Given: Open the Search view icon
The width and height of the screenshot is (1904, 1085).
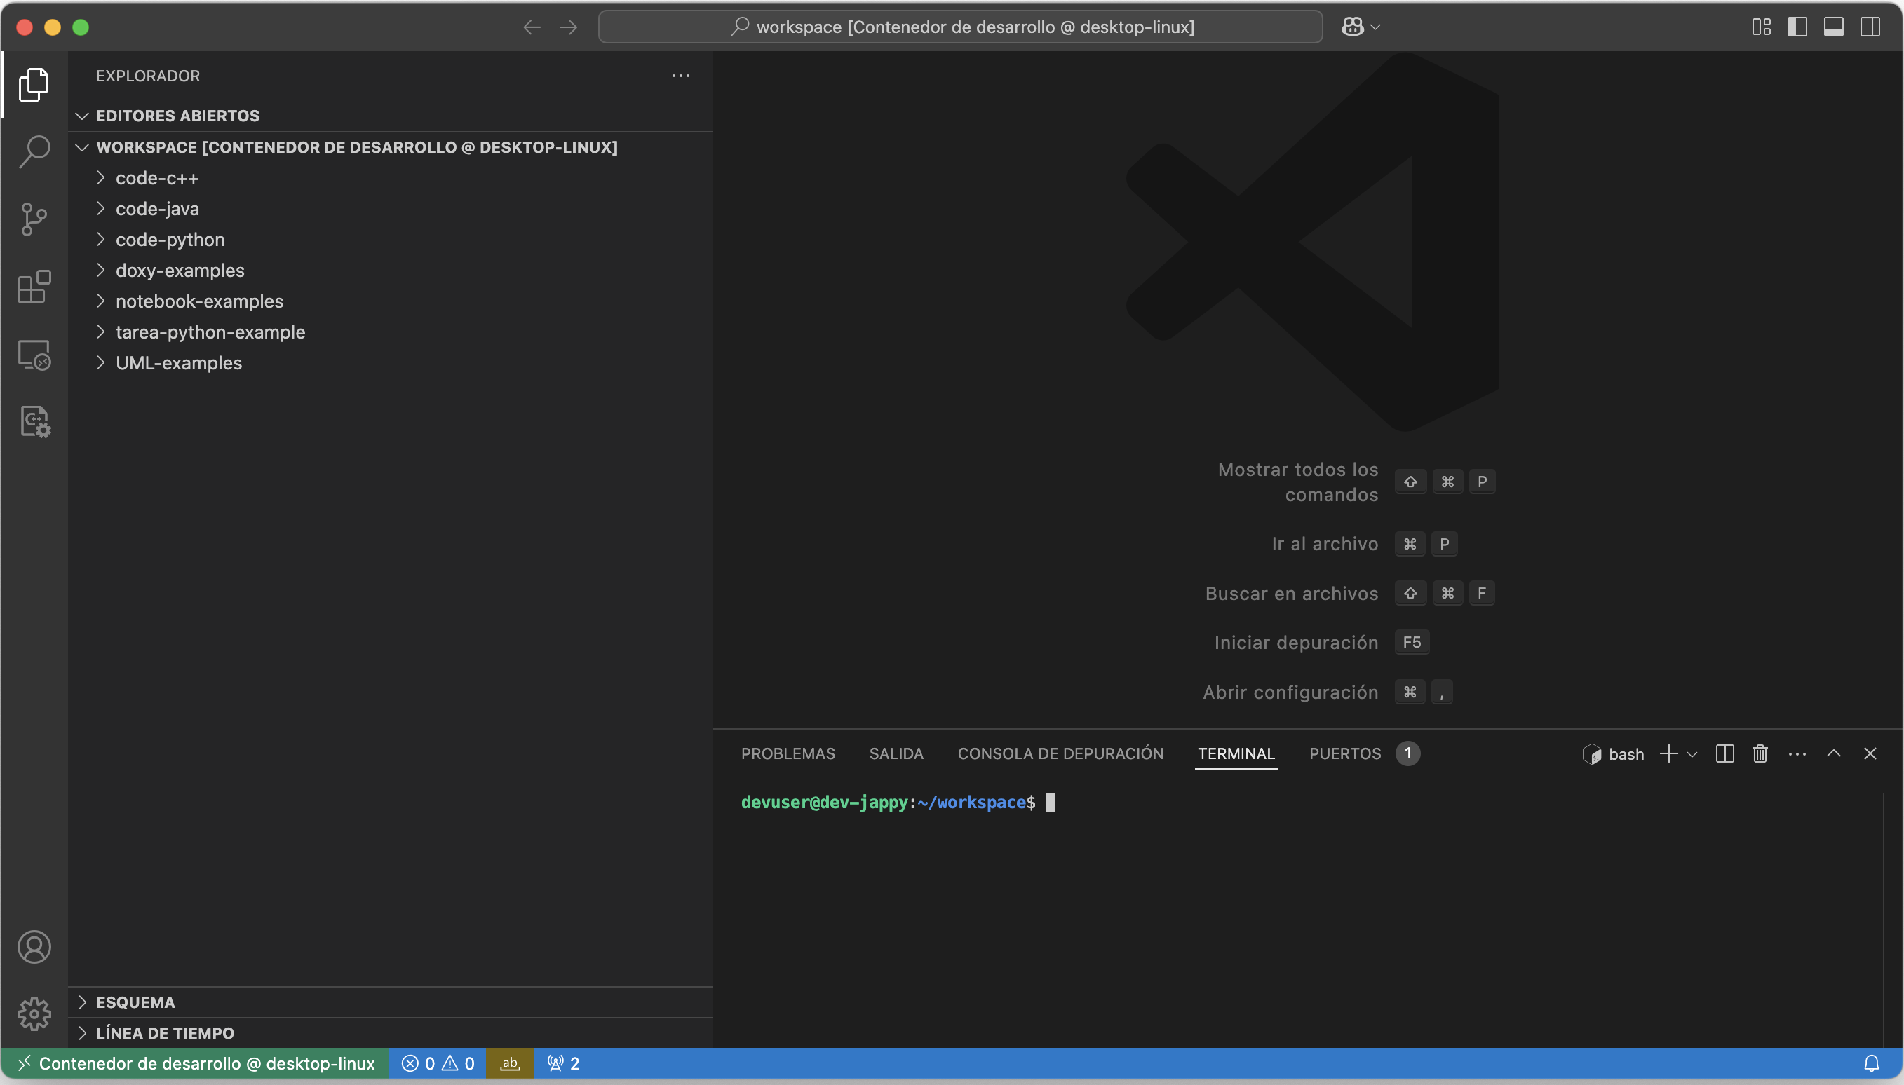Looking at the screenshot, I should 34,151.
